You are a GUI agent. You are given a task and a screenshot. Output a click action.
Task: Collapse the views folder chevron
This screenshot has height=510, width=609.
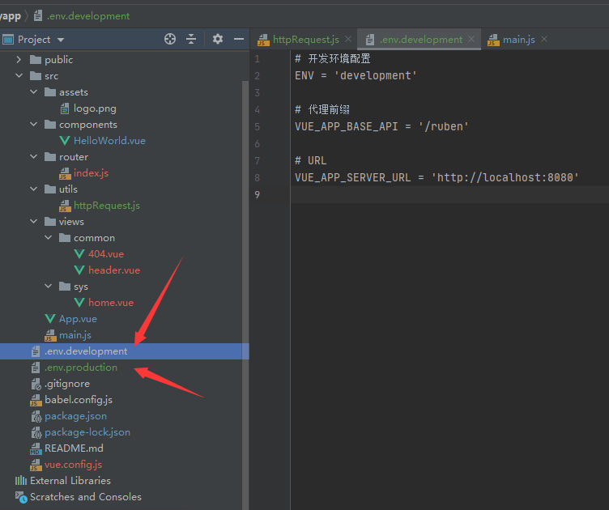(x=34, y=222)
